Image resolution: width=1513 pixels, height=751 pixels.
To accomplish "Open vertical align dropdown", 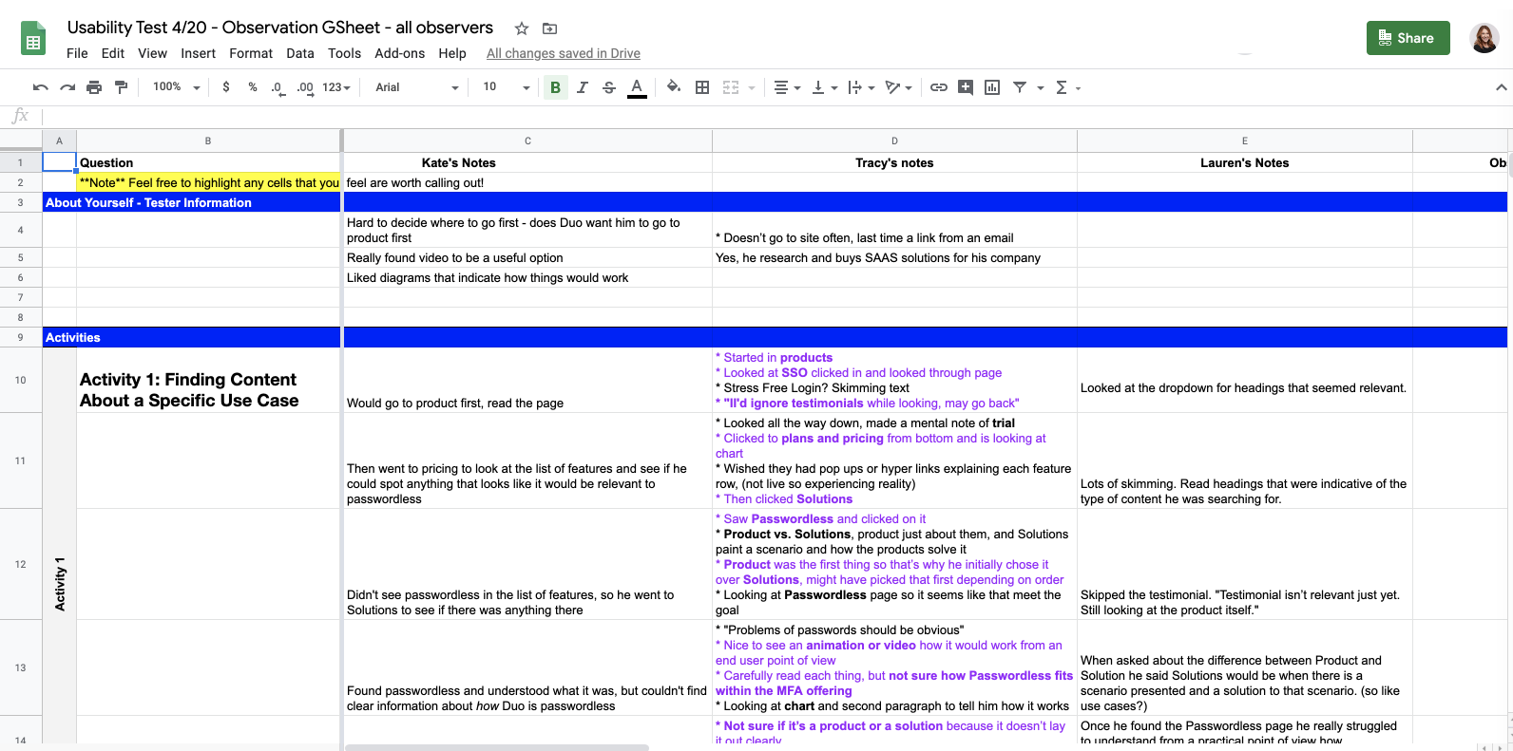I will 824,87.
